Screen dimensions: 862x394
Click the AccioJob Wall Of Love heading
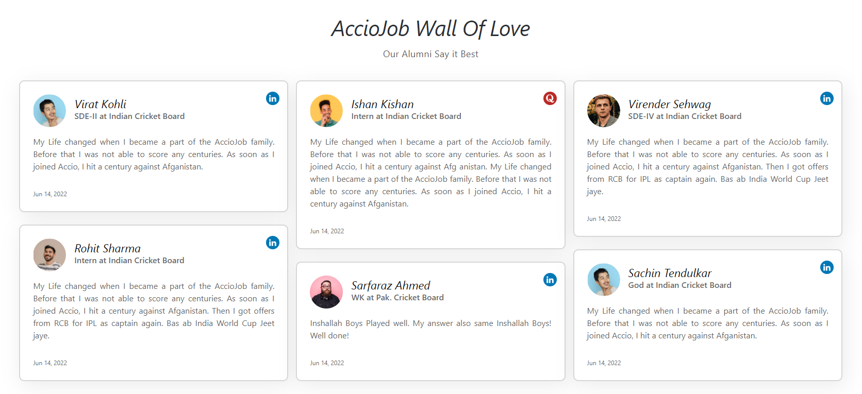[x=430, y=29]
